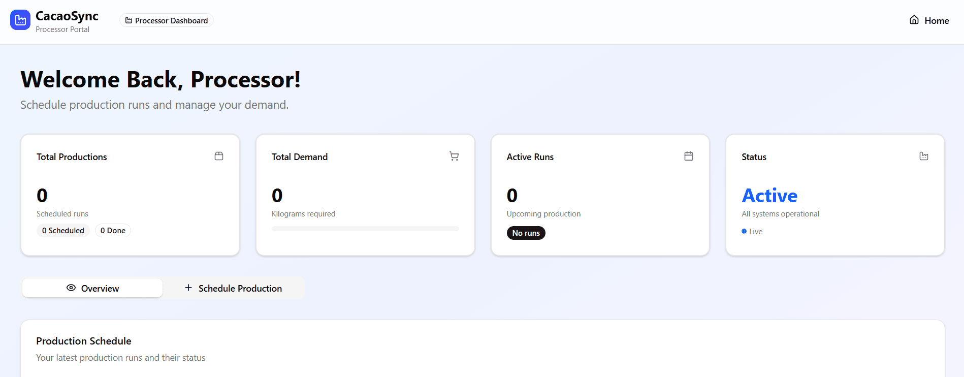Click the plus icon beside Schedule Production
The width and height of the screenshot is (964, 377).
click(188, 288)
